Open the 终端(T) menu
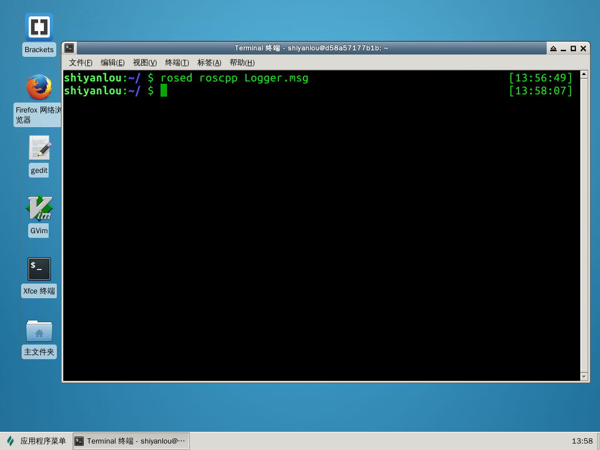Viewport: 600px width, 450px height. click(x=177, y=63)
